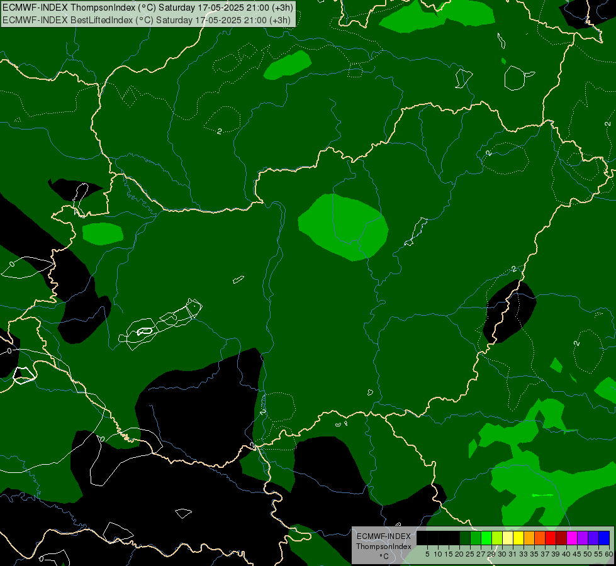This screenshot has width=616, height=566.
Task: Click the legend value label 27
Action: (481, 554)
